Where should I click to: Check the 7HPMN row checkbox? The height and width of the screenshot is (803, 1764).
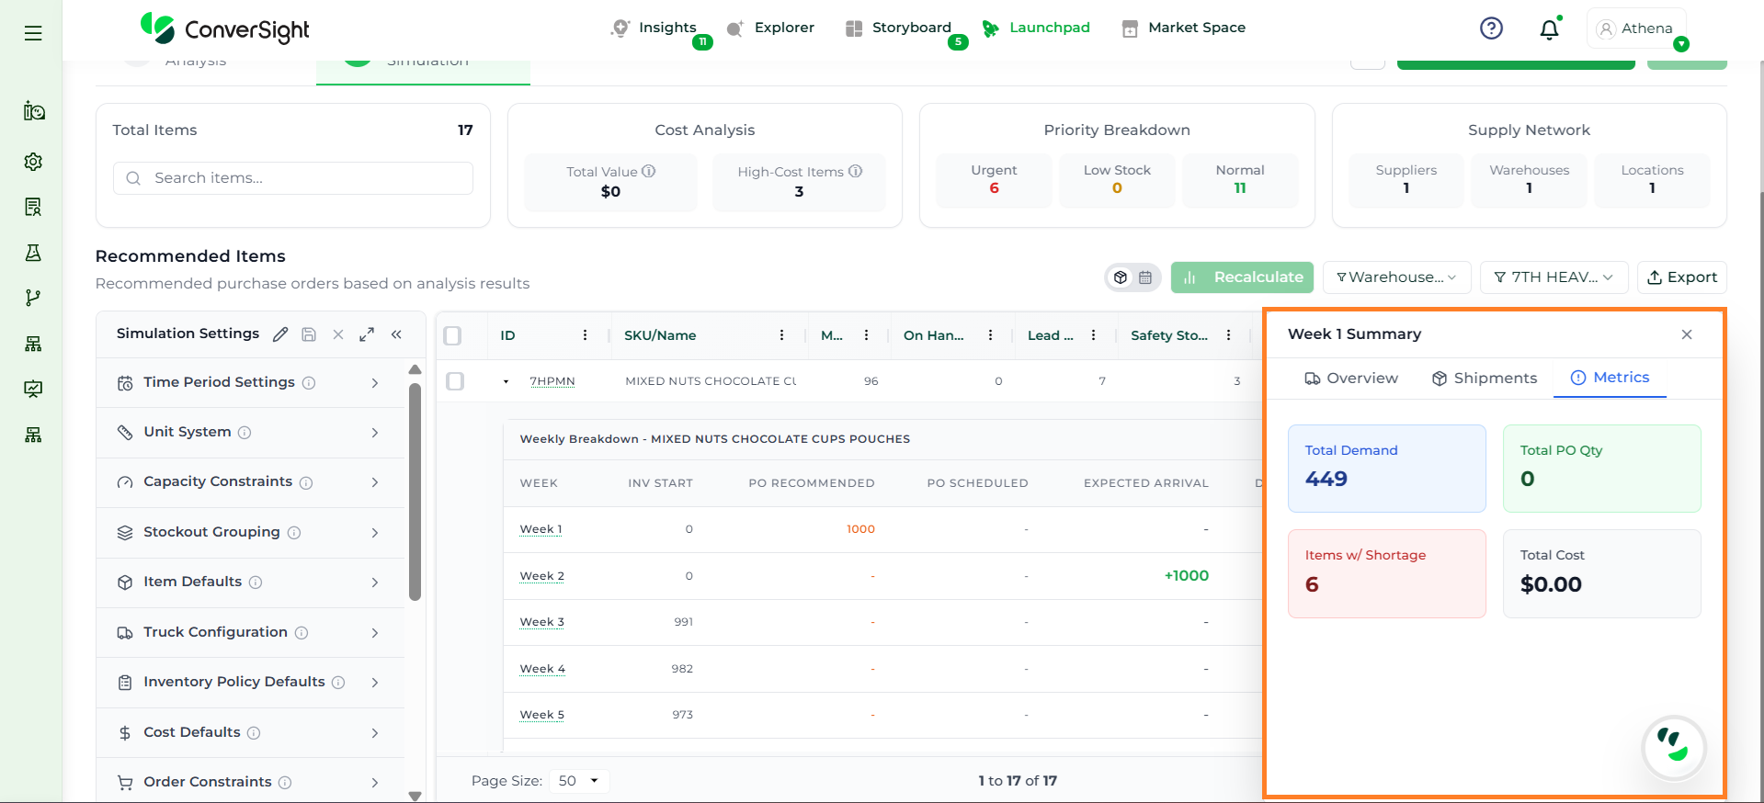click(x=455, y=381)
